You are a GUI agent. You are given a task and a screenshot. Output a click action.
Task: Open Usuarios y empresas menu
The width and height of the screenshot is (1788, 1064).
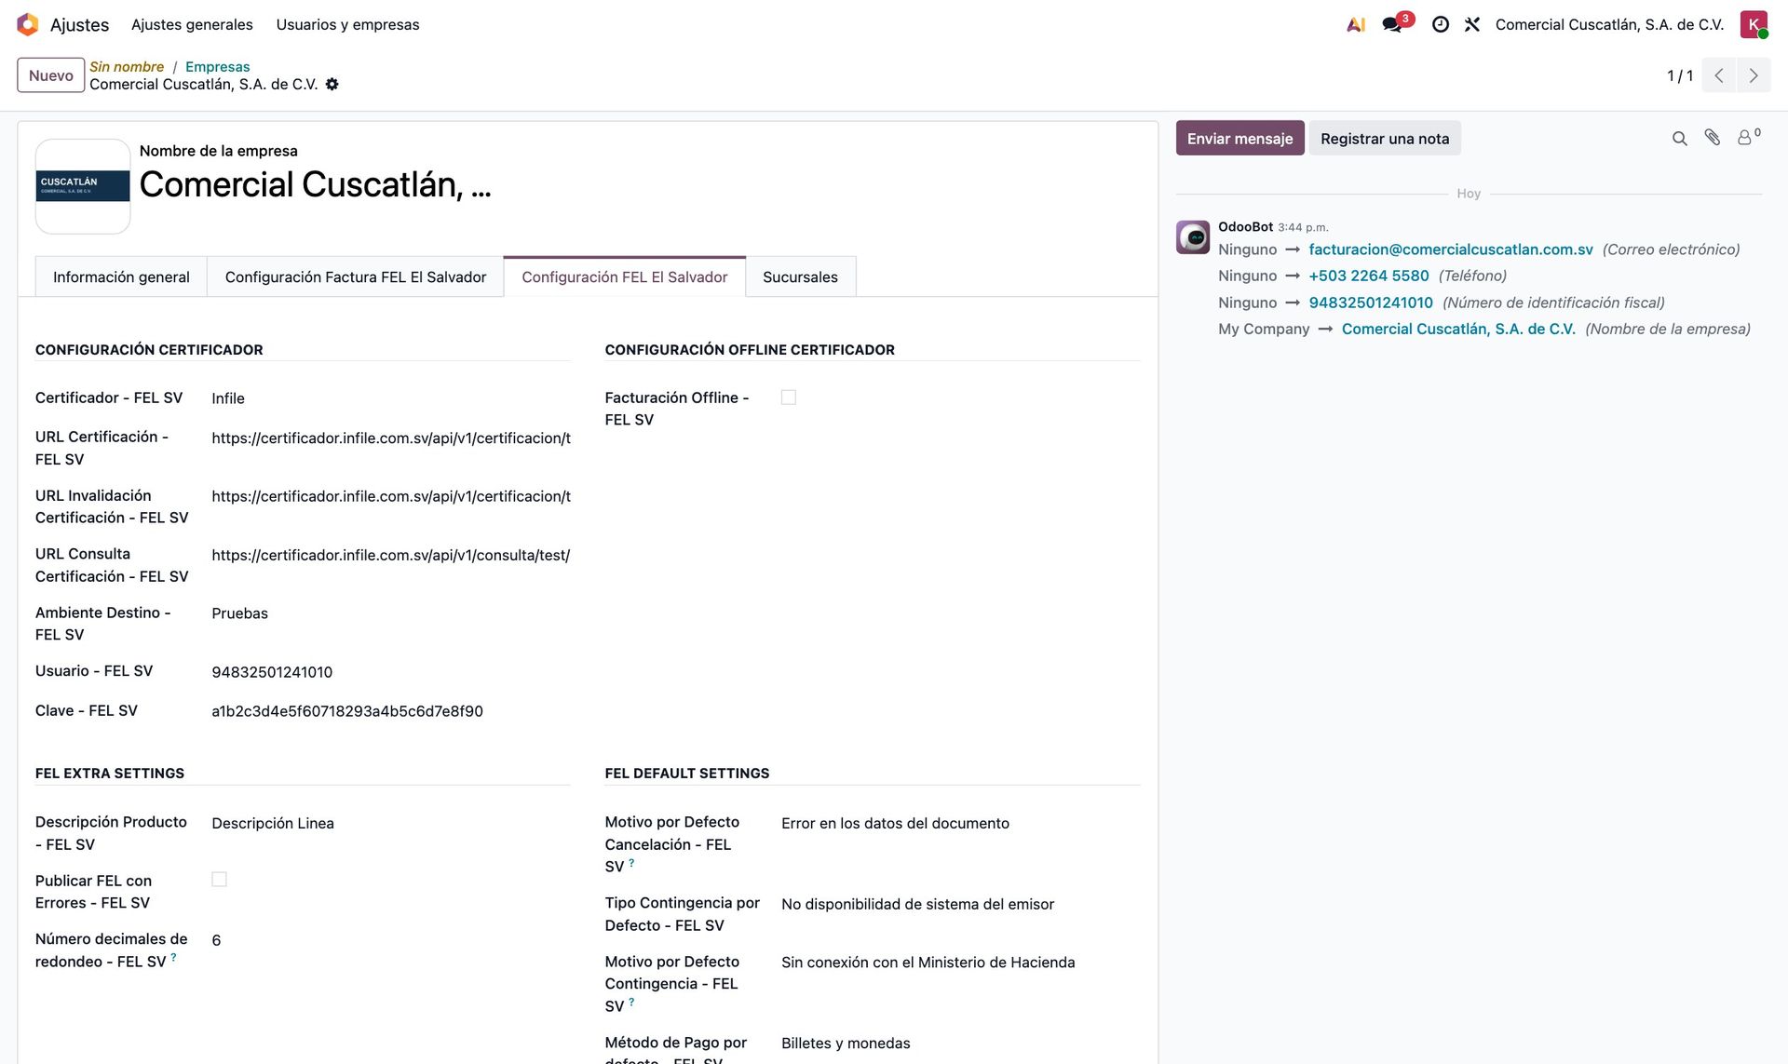347,24
